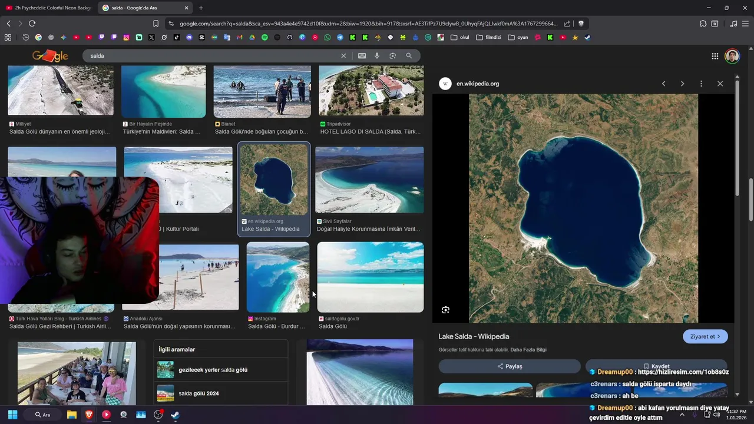The image size is (754, 424).
Task: Search related term gezilecek yerler salda gölü
Action: pos(221,370)
